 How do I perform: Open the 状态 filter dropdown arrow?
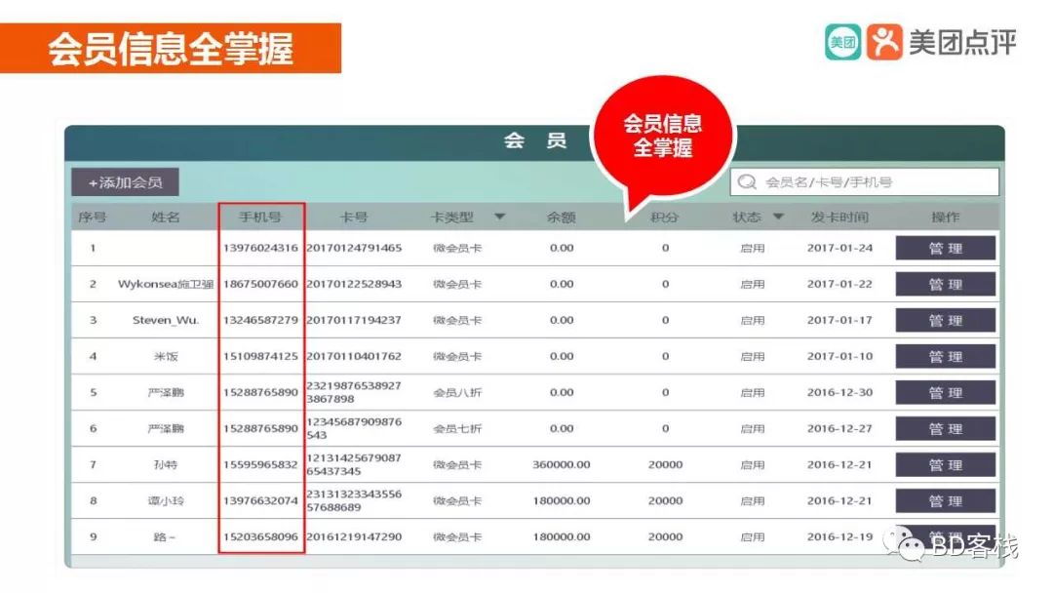[778, 217]
